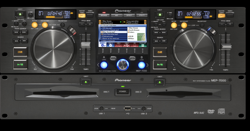
Task: Set loop IN/CUE point on left deck
Action: click(x=35, y=25)
